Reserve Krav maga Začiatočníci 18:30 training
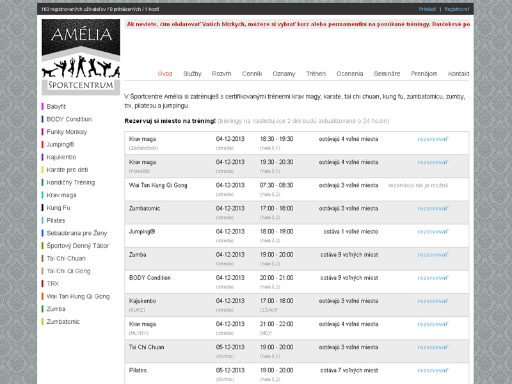512x384 pixels. [x=433, y=139]
